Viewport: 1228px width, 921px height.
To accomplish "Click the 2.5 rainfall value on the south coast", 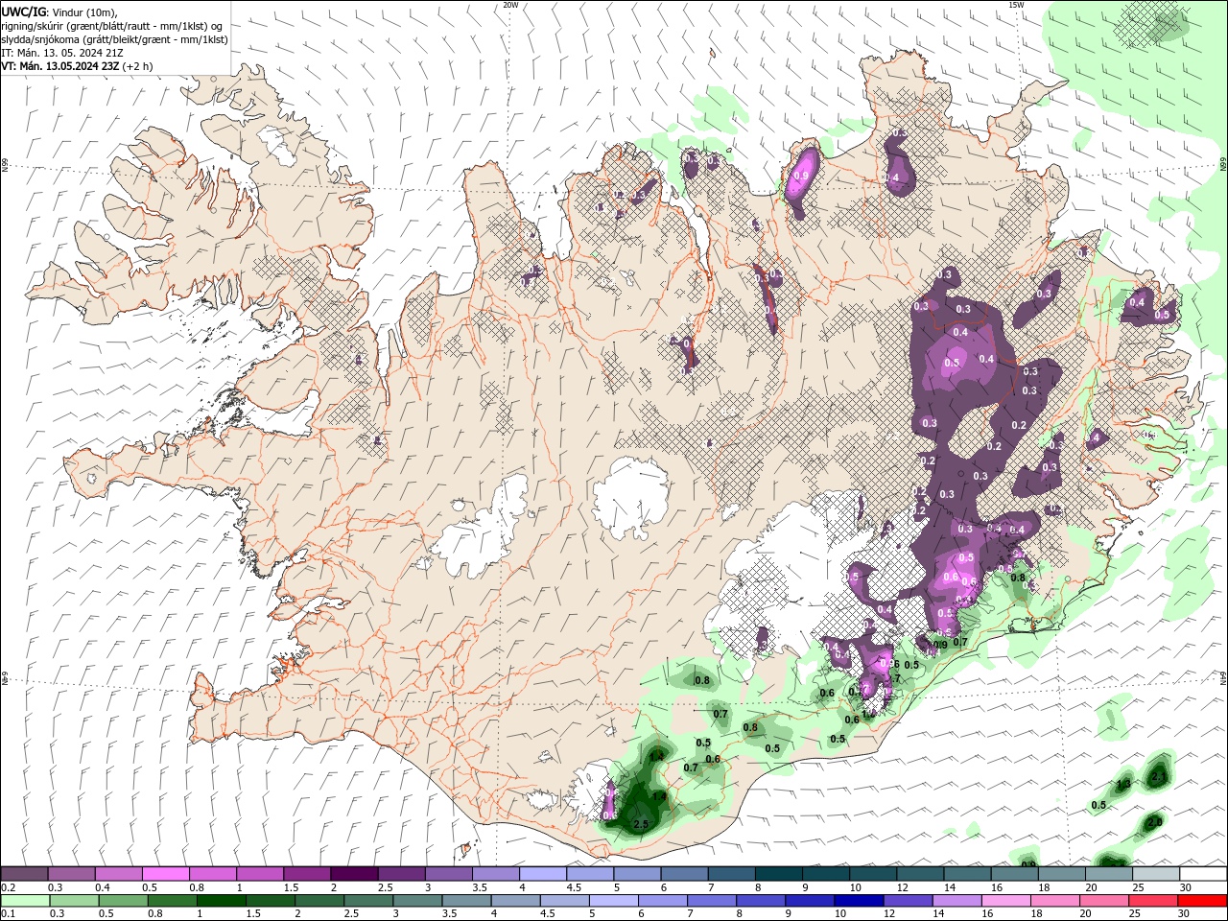I will click(641, 824).
